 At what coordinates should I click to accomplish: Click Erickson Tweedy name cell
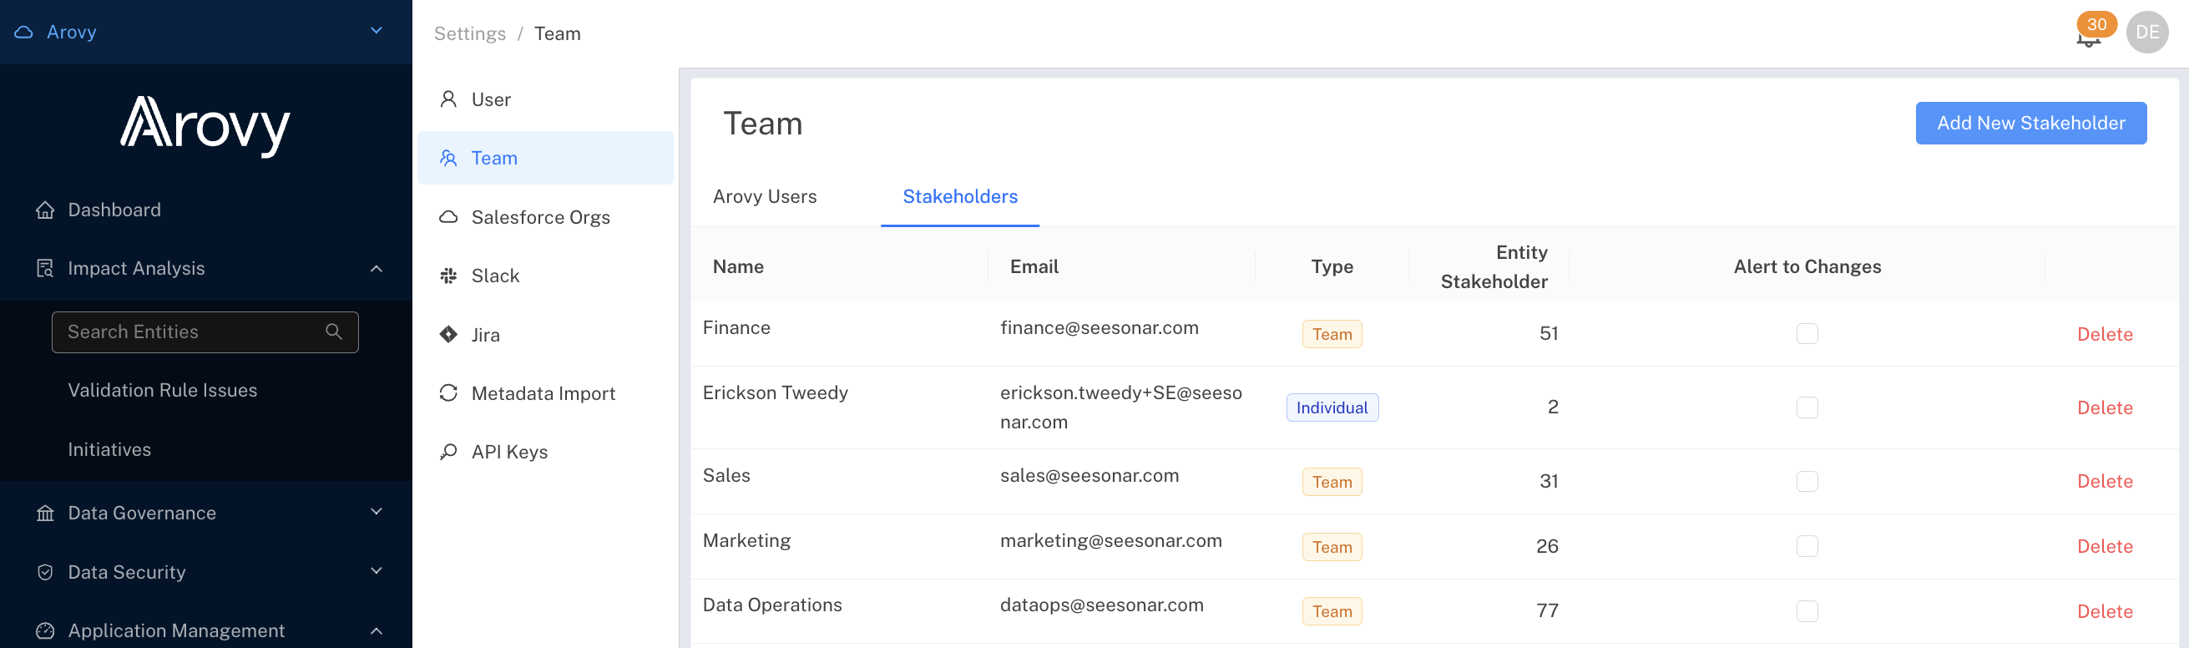coord(775,392)
